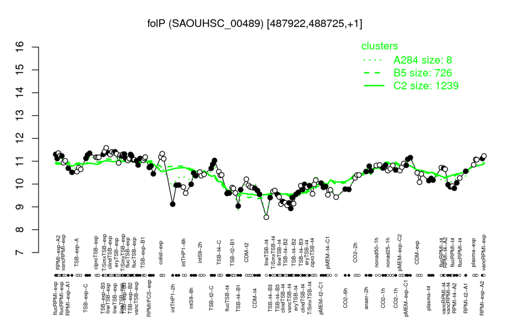The image size is (514, 321).
Task: Click the dashed line swatch for B5
Action: point(374,73)
